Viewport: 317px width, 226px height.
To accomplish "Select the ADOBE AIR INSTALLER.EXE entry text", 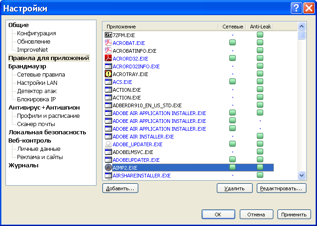I will pyautogui.click(x=143, y=137).
